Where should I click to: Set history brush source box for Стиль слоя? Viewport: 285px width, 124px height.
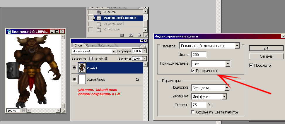[x=91, y=30]
